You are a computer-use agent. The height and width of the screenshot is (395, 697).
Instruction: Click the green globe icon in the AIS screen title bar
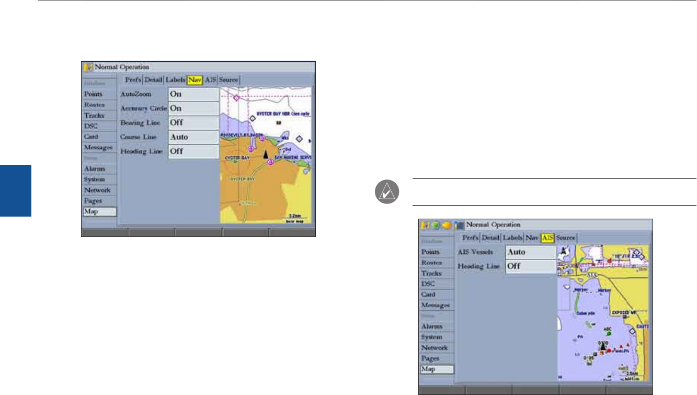(436, 225)
